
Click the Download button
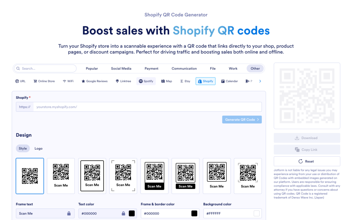pos(307,138)
